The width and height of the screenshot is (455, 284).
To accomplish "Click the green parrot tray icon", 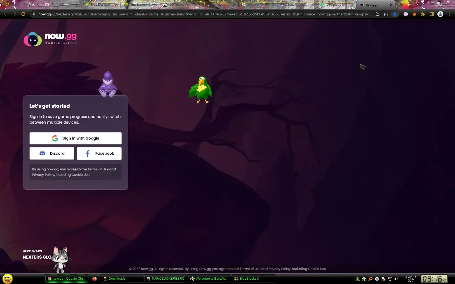I will click(x=357, y=279).
